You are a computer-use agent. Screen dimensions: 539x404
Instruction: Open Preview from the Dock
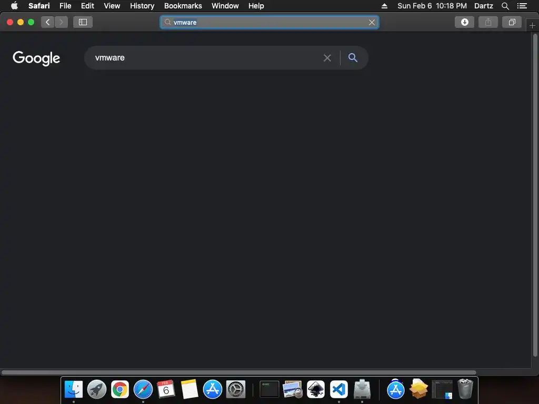(293, 389)
